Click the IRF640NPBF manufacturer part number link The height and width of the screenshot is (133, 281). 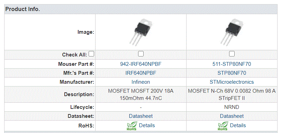(x=141, y=73)
